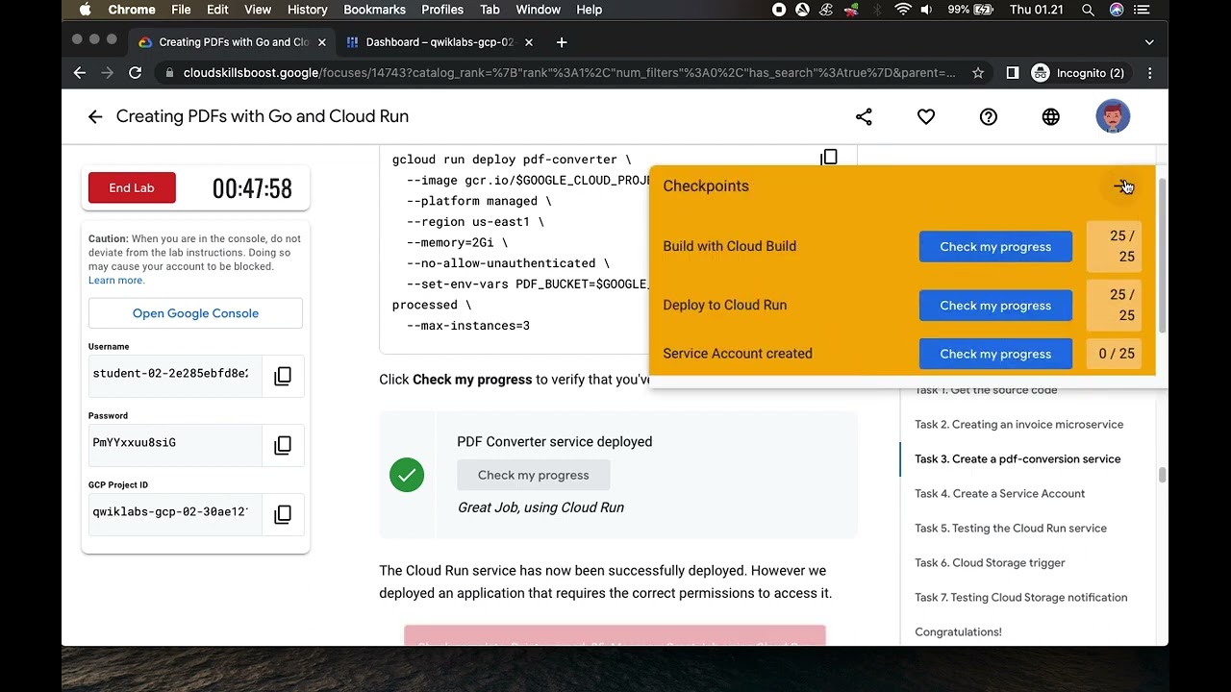Viewport: 1231px width, 692px height.
Task: Click Open Google Console button
Action: coord(195,313)
